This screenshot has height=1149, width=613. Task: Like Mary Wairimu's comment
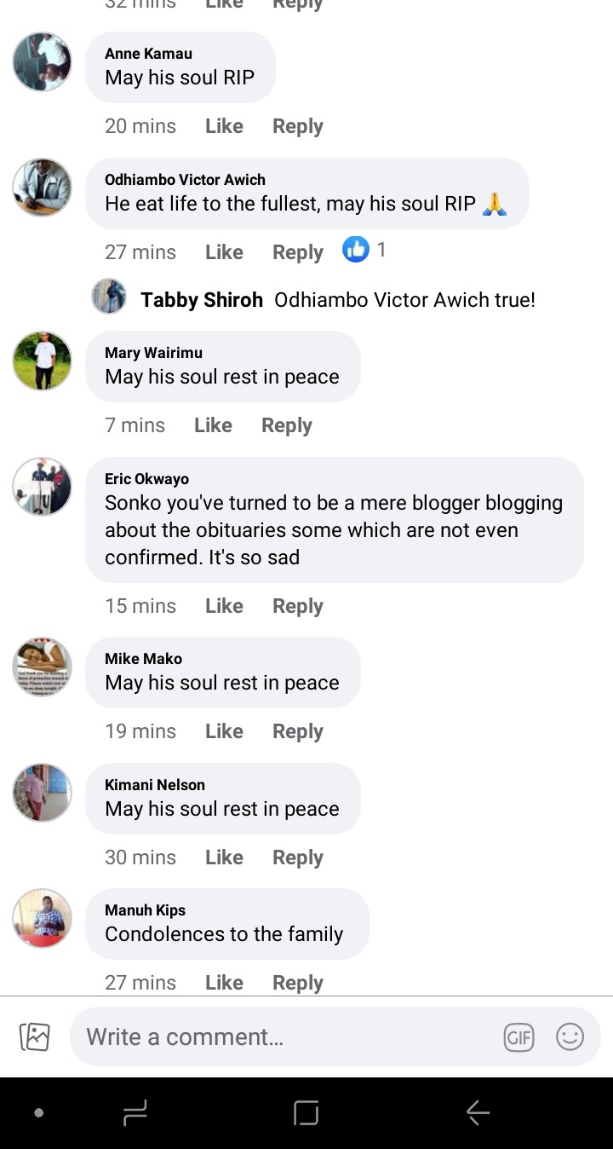[213, 425]
